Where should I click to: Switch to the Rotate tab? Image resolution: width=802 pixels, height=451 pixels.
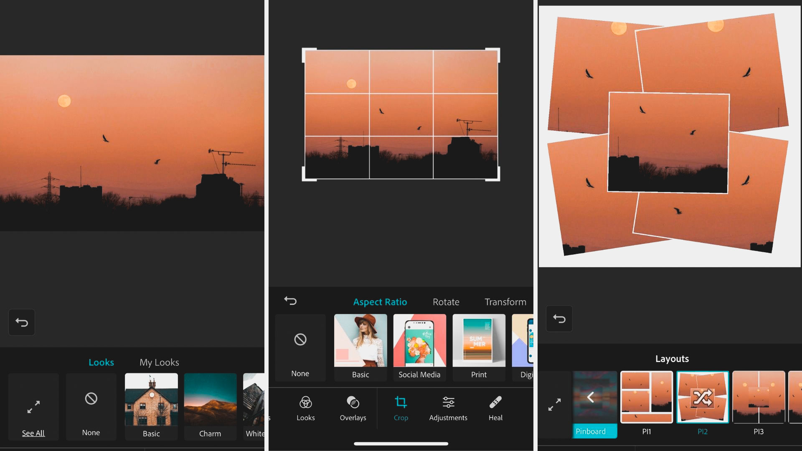click(x=446, y=302)
